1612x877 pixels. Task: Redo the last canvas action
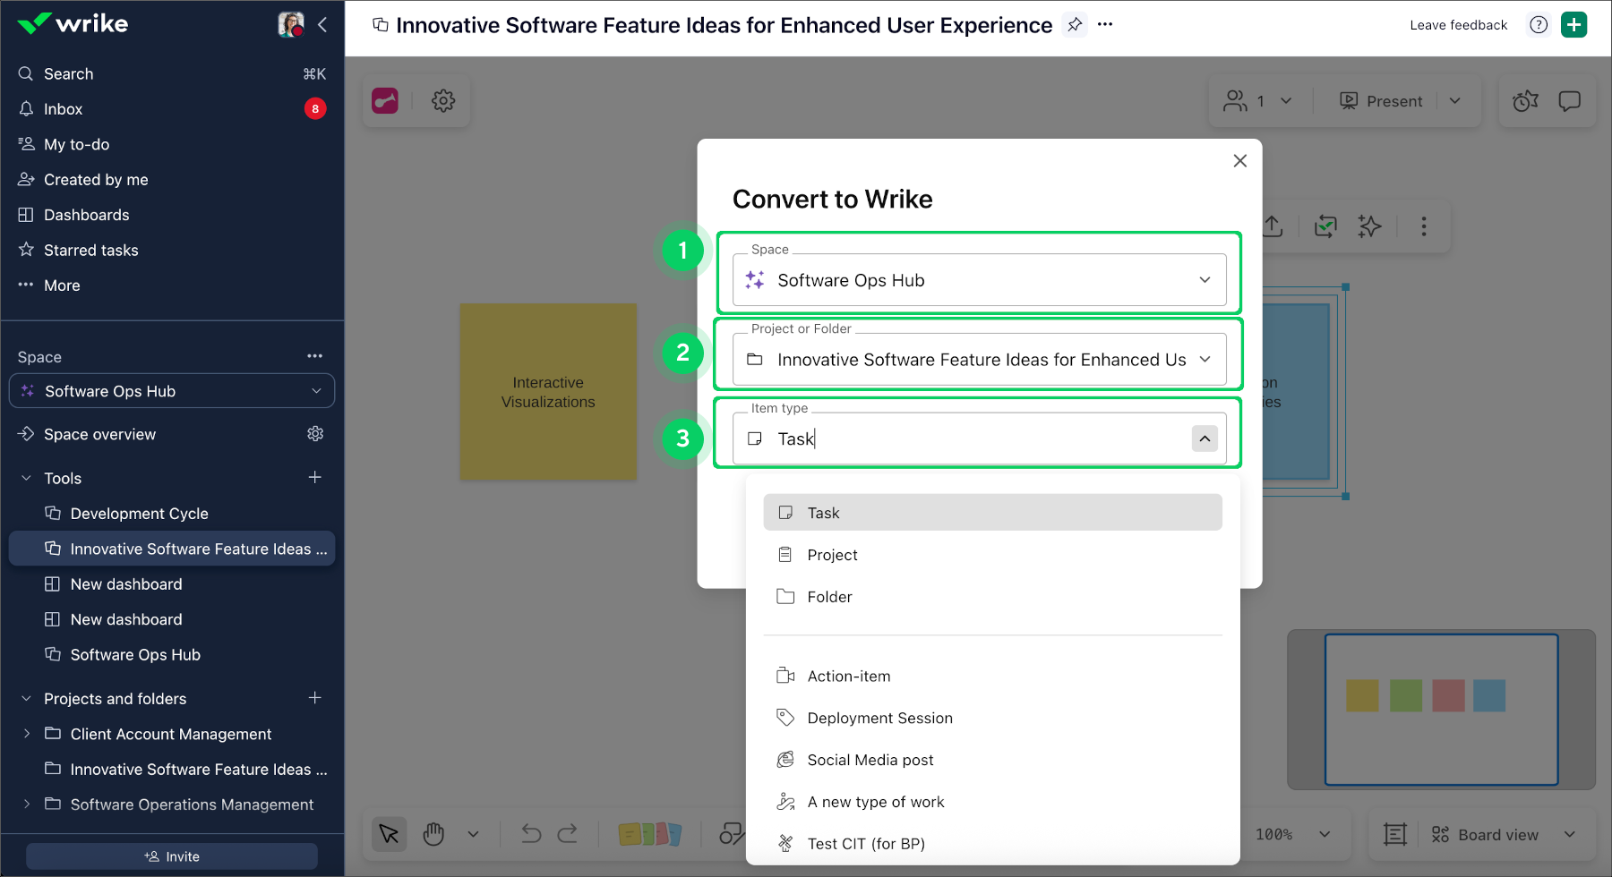(569, 833)
